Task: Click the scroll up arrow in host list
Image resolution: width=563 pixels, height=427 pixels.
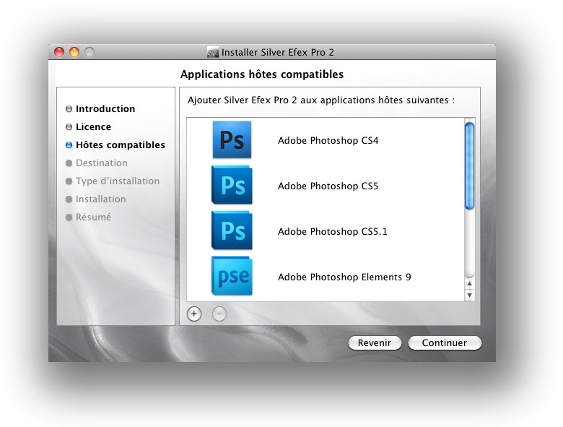Action: [469, 284]
